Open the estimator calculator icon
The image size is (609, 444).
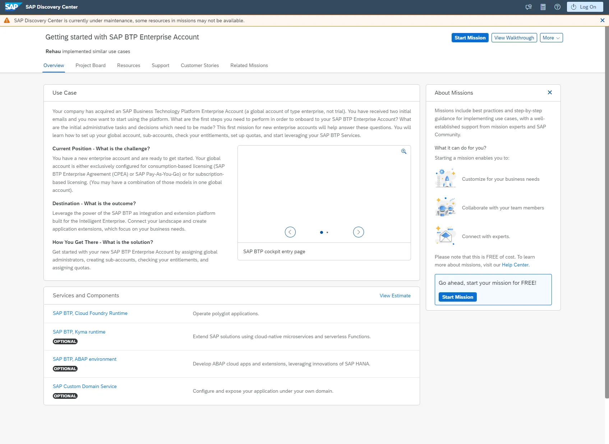pyautogui.click(x=543, y=7)
